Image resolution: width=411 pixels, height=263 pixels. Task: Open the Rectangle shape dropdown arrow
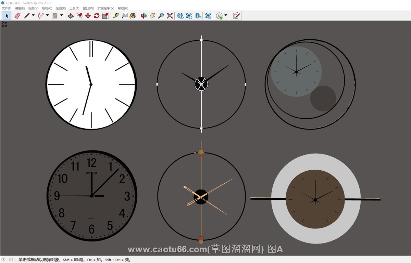[x=62, y=15]
